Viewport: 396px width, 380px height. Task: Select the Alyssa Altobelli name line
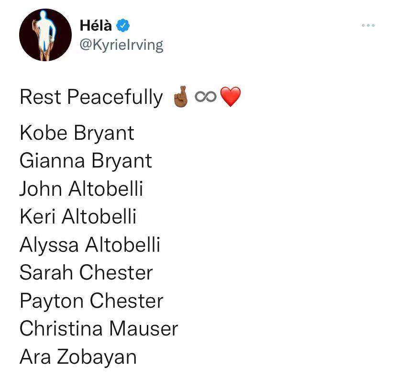pyautogui.click(x=90, y=245)
